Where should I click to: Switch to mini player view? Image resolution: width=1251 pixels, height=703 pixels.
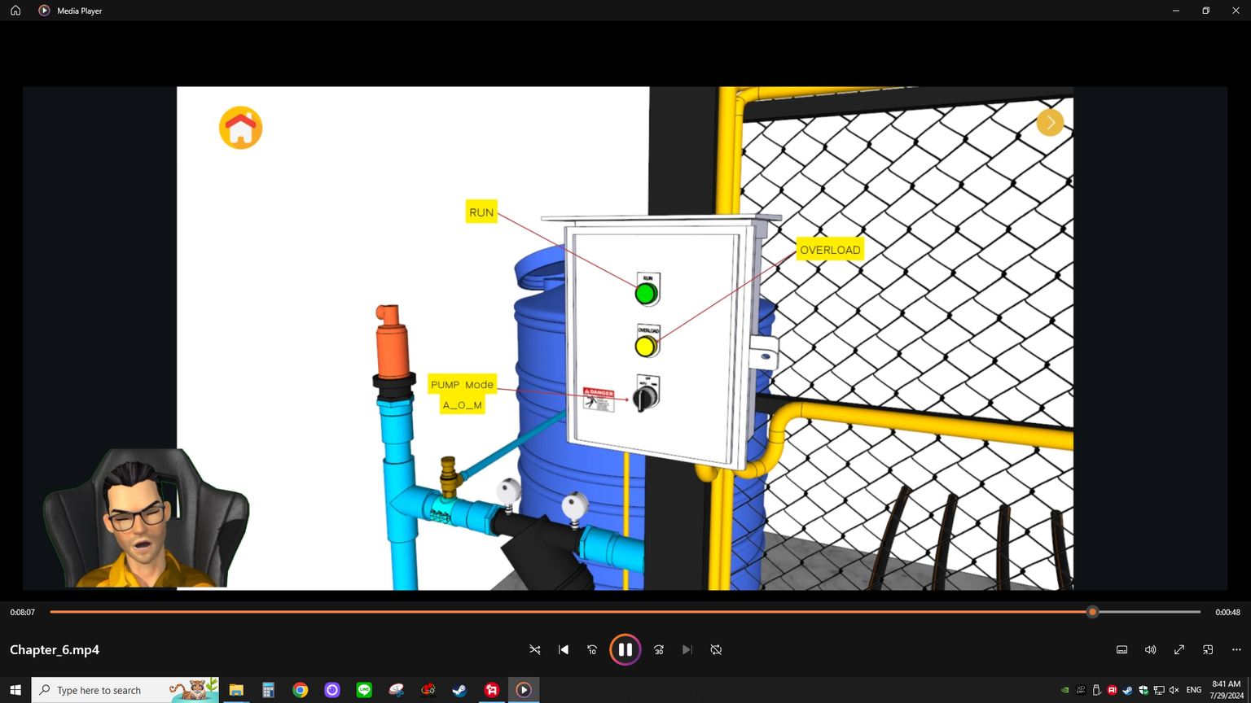(x=1208, y=649)
